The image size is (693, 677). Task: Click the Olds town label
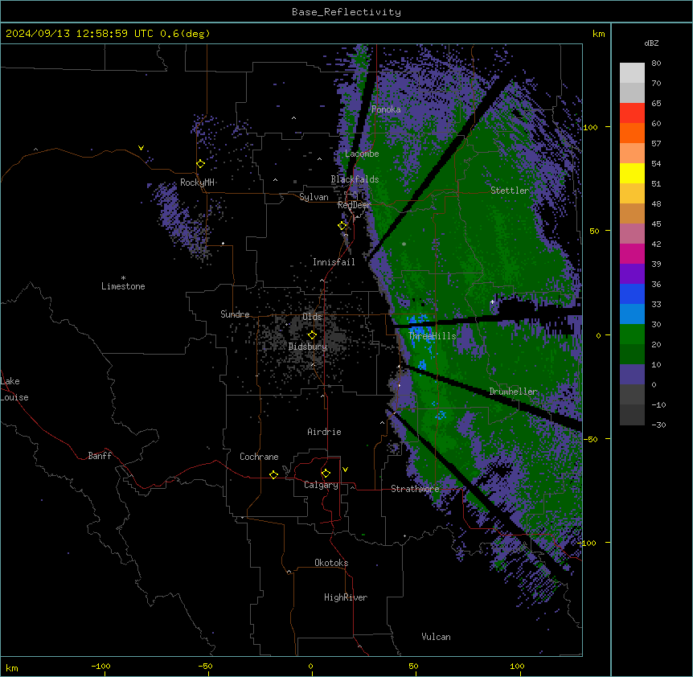312,317
